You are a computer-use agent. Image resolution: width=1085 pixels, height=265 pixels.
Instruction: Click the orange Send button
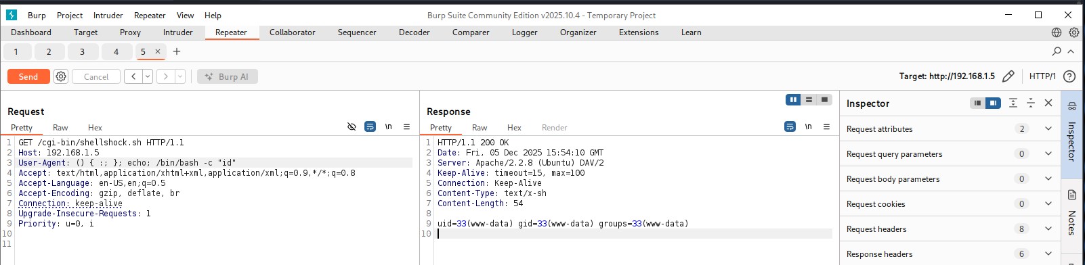28,76
